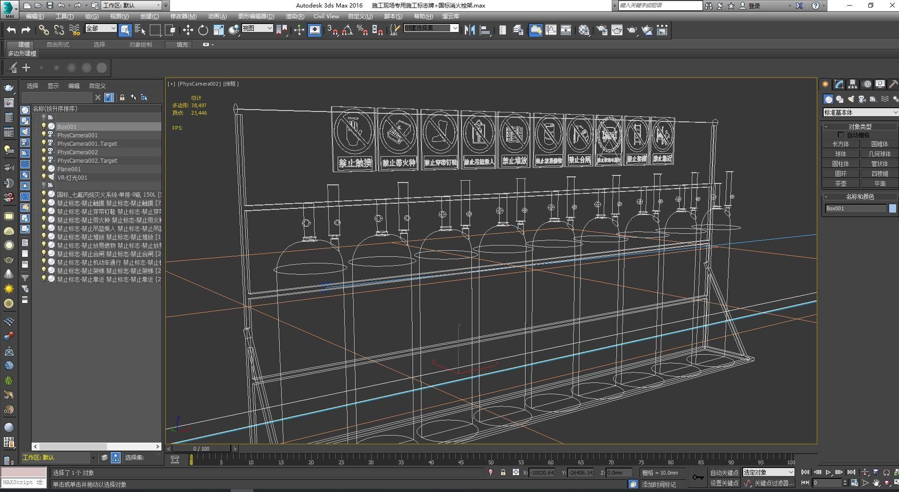Open the 选定对象 key filter dropdown
The height and width of the screenshot is (492, 899).
coord(769,472)
